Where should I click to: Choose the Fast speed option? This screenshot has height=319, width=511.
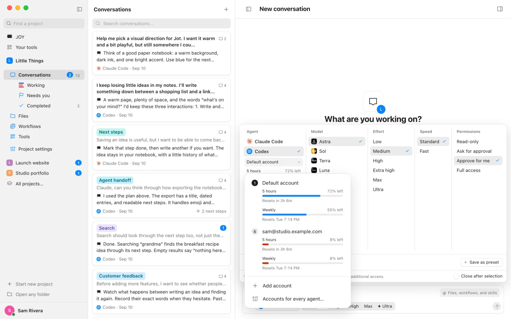[x=433, y=151]
